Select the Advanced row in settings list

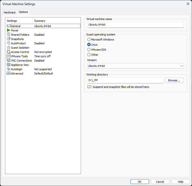click(x=17, y=73)
